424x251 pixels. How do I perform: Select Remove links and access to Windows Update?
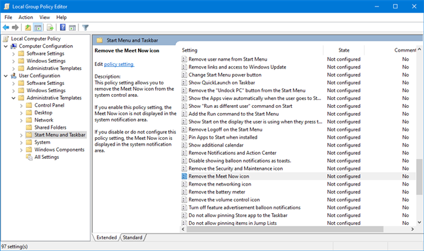coord(238,67)
